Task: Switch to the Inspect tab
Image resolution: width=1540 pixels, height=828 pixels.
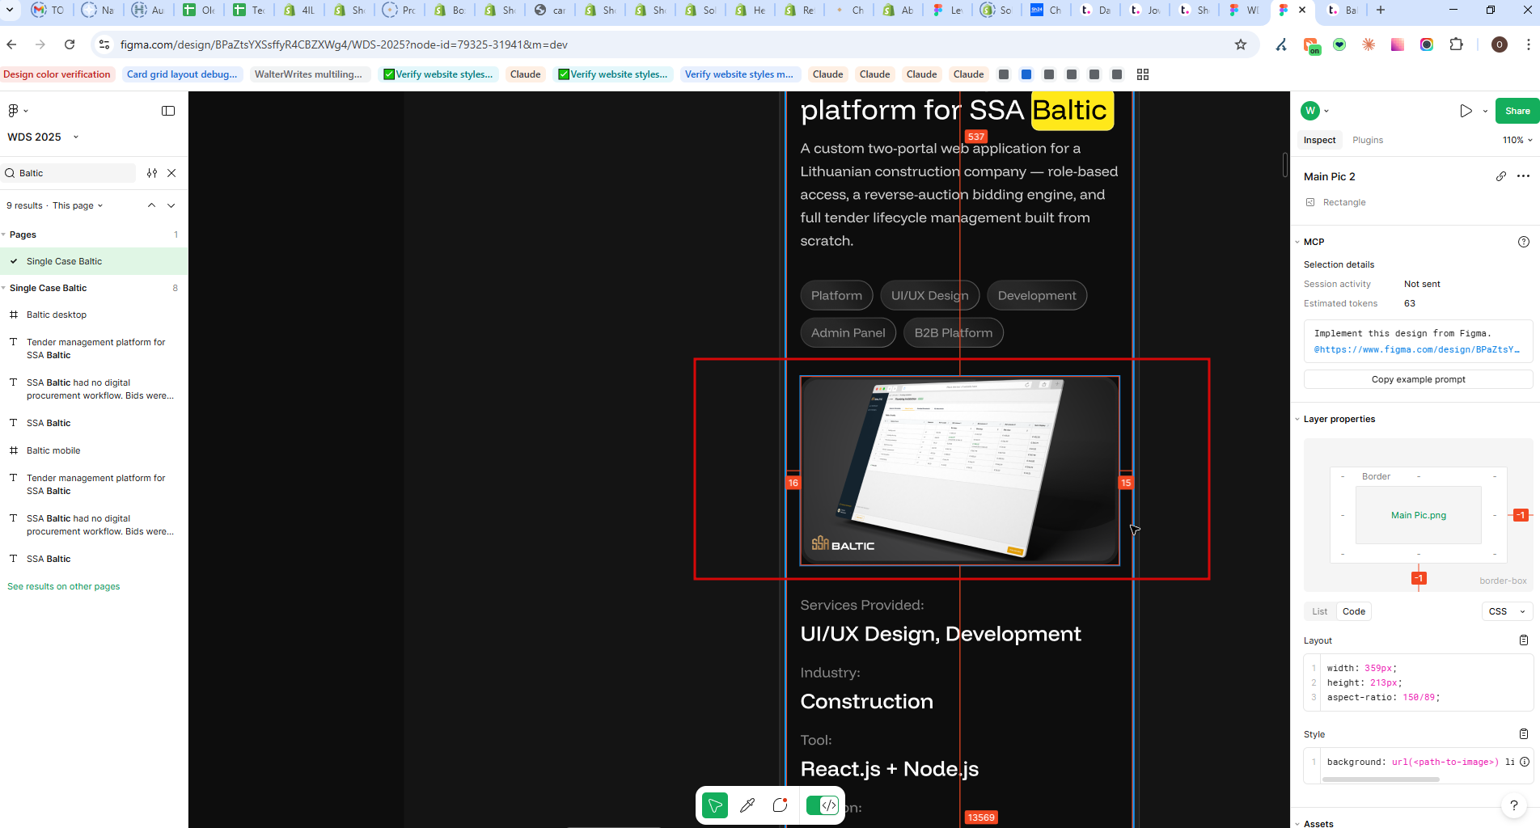Action: [1319, 140]
